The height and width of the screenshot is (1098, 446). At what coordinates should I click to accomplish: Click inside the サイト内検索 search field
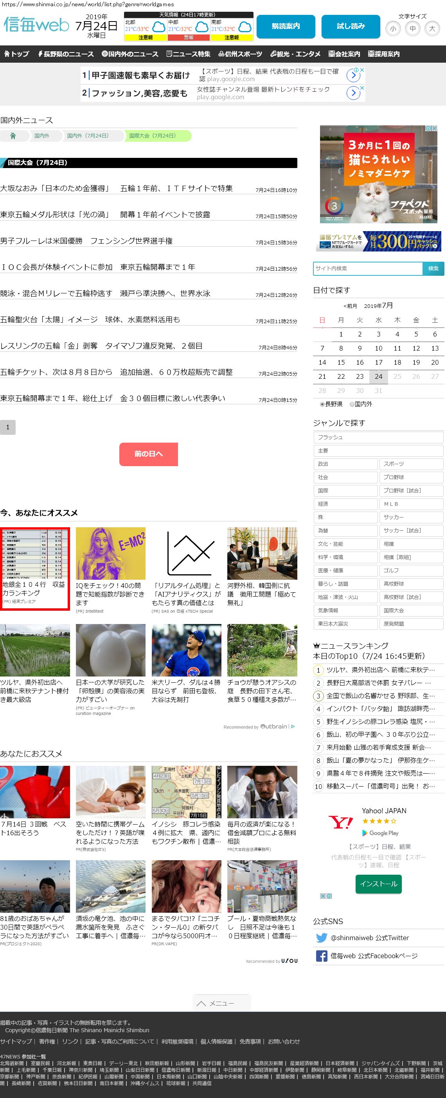(368, 269)
